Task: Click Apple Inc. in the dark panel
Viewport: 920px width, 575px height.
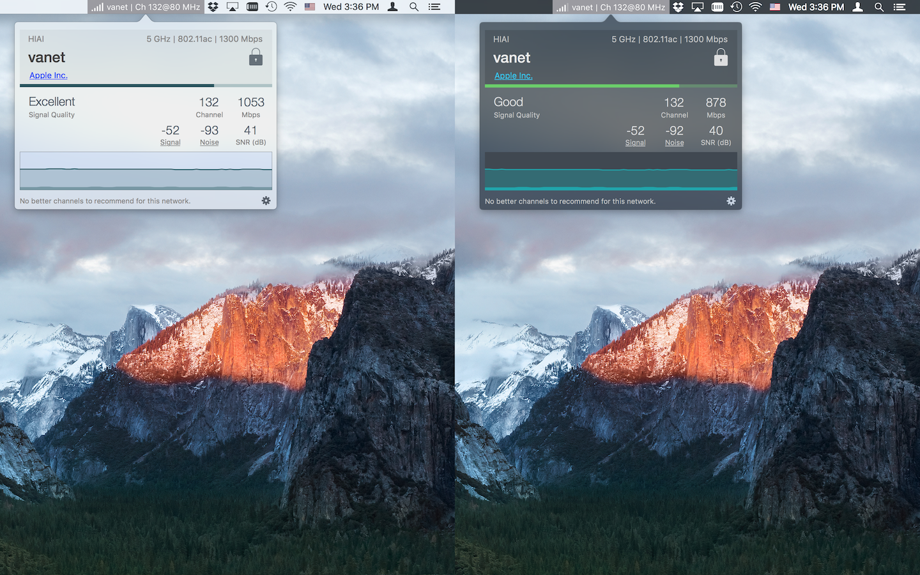Action: tap(513, 75)
